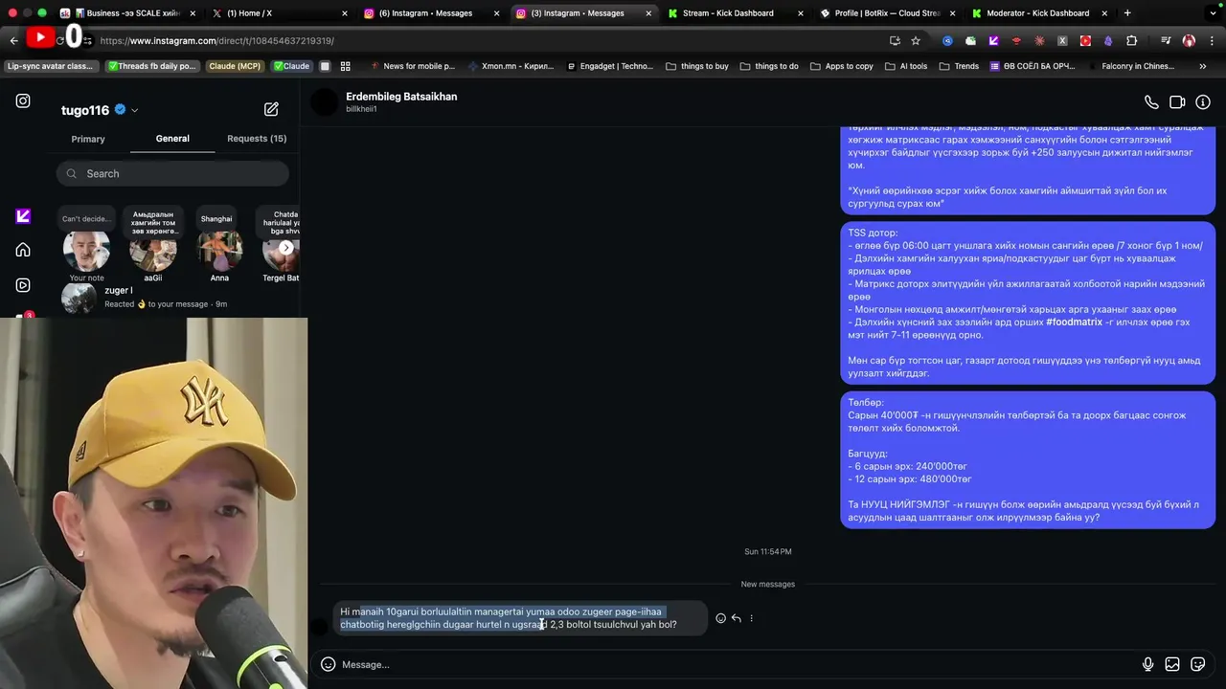Screen dimensions: 1226x689
Task: Click the #foodmatrix hashtag link
Action: [x=1074, y=322]
